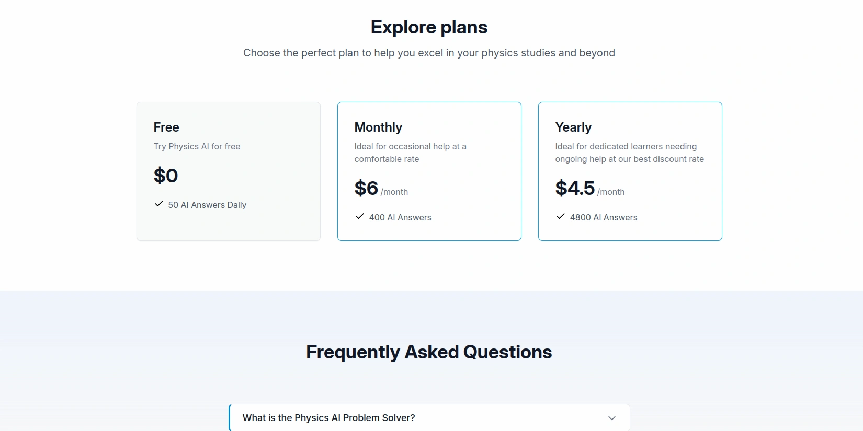
Task: Click the "Choose the perfect plan" subtitle
Action: tap(429, 53)
